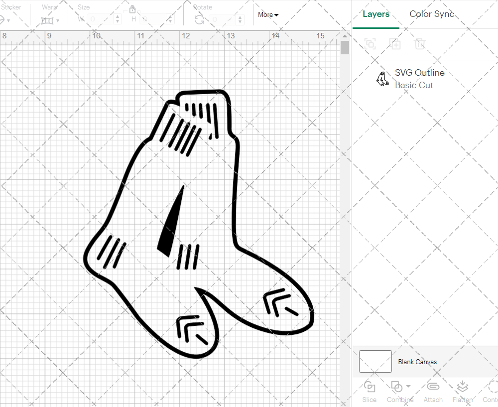The height and width of the screenshot is (407, 498).
Task: Select the SVG Outline layer thumbnail
Action: pyautogui.click(x=382, y=79)
